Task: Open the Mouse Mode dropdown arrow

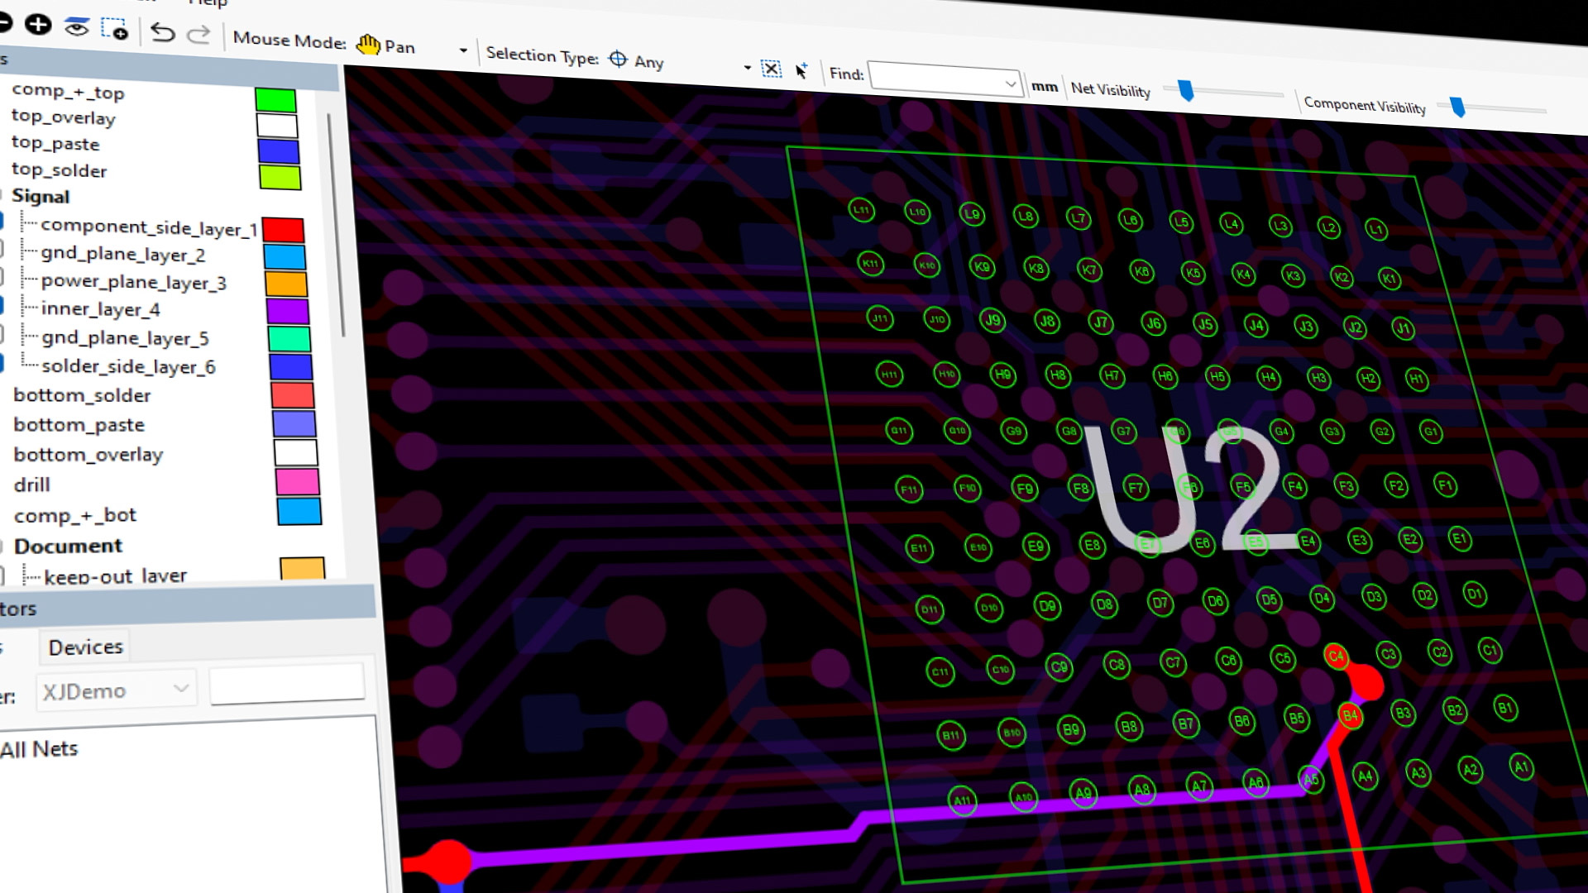Action: [x=463, y=50]
